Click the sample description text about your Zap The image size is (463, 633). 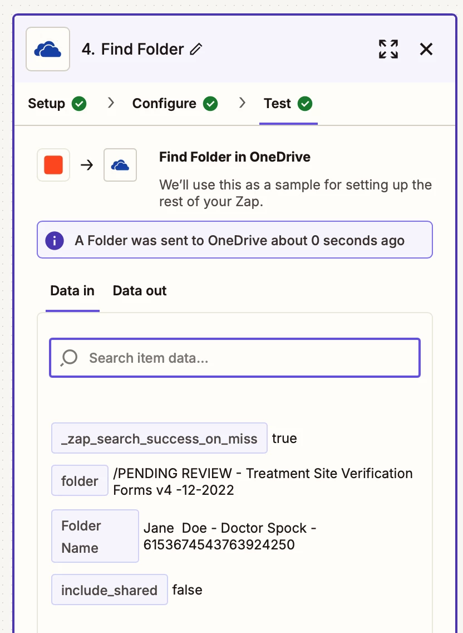[295, 193]
